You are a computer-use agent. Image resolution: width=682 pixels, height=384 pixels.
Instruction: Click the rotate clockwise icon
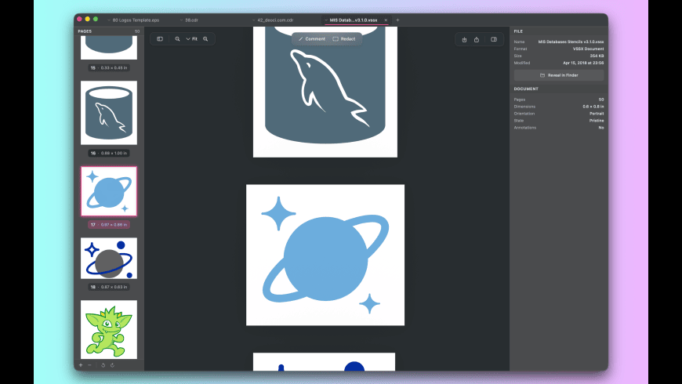coord(112,365)
